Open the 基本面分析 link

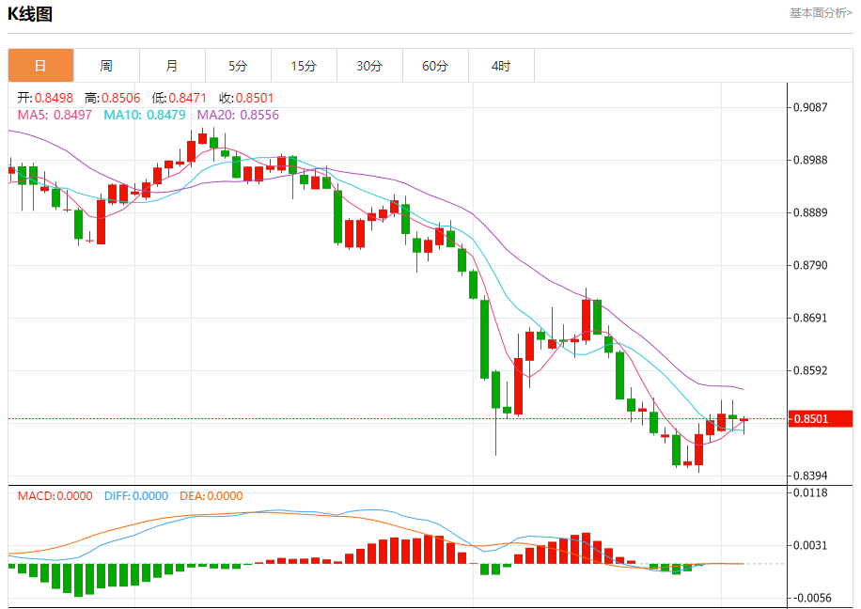(x=821, y=13)
